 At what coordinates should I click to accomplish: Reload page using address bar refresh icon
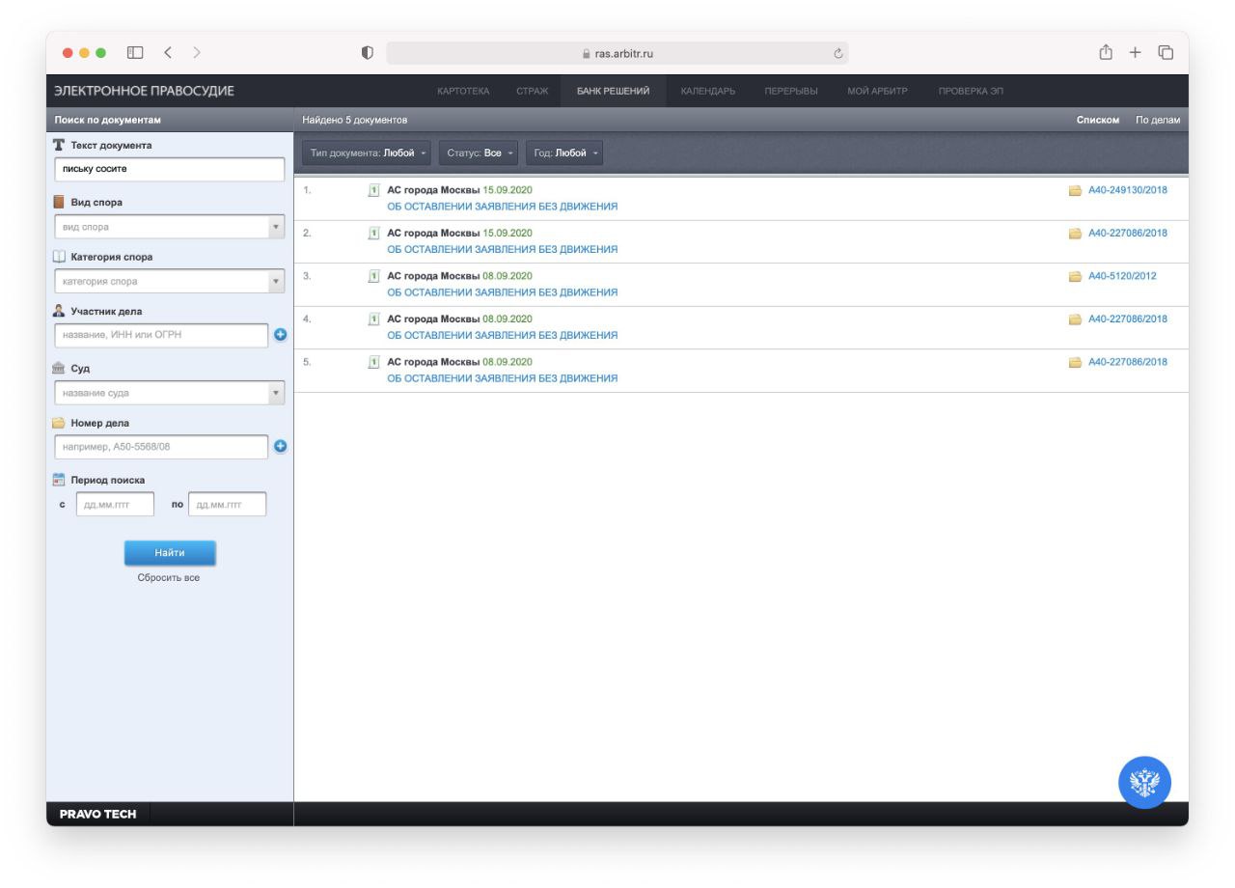pos(838,53)
